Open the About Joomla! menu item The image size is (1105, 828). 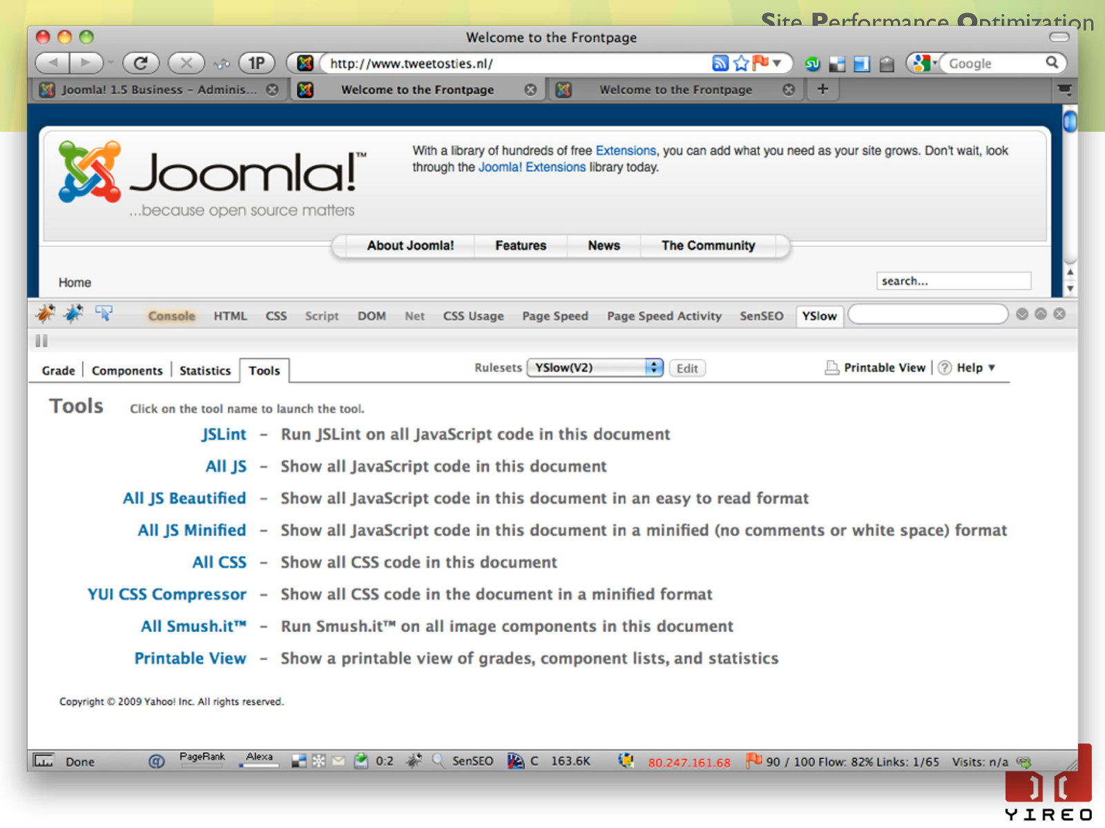[410, 246]
